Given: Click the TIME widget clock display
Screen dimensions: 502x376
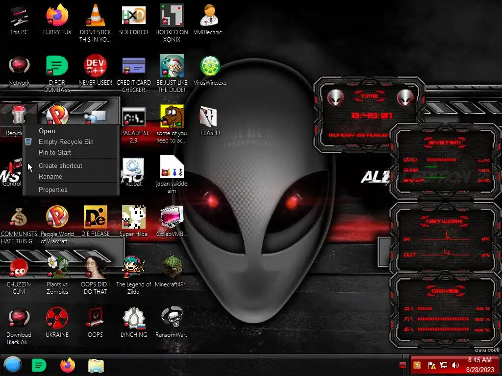Looking at the screenshot, I should click(x=372, y=115).
